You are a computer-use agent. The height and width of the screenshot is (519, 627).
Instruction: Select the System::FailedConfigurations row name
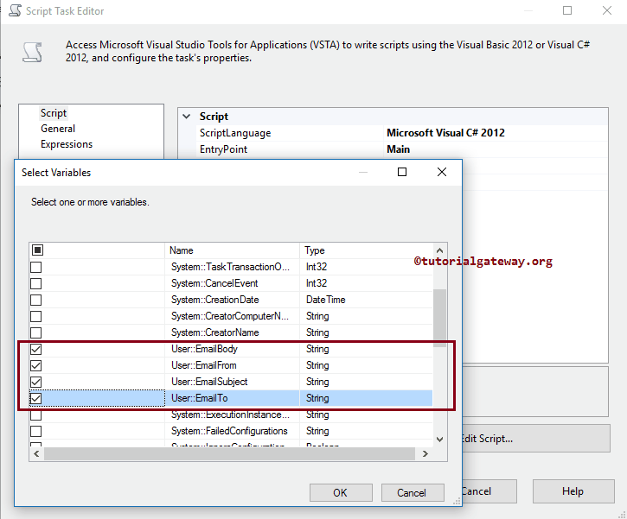point(229,431)
